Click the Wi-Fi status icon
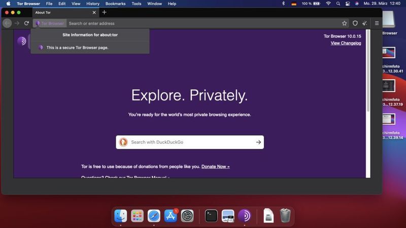The width and height of the screenshot is (406, 228). click(328, 4)
